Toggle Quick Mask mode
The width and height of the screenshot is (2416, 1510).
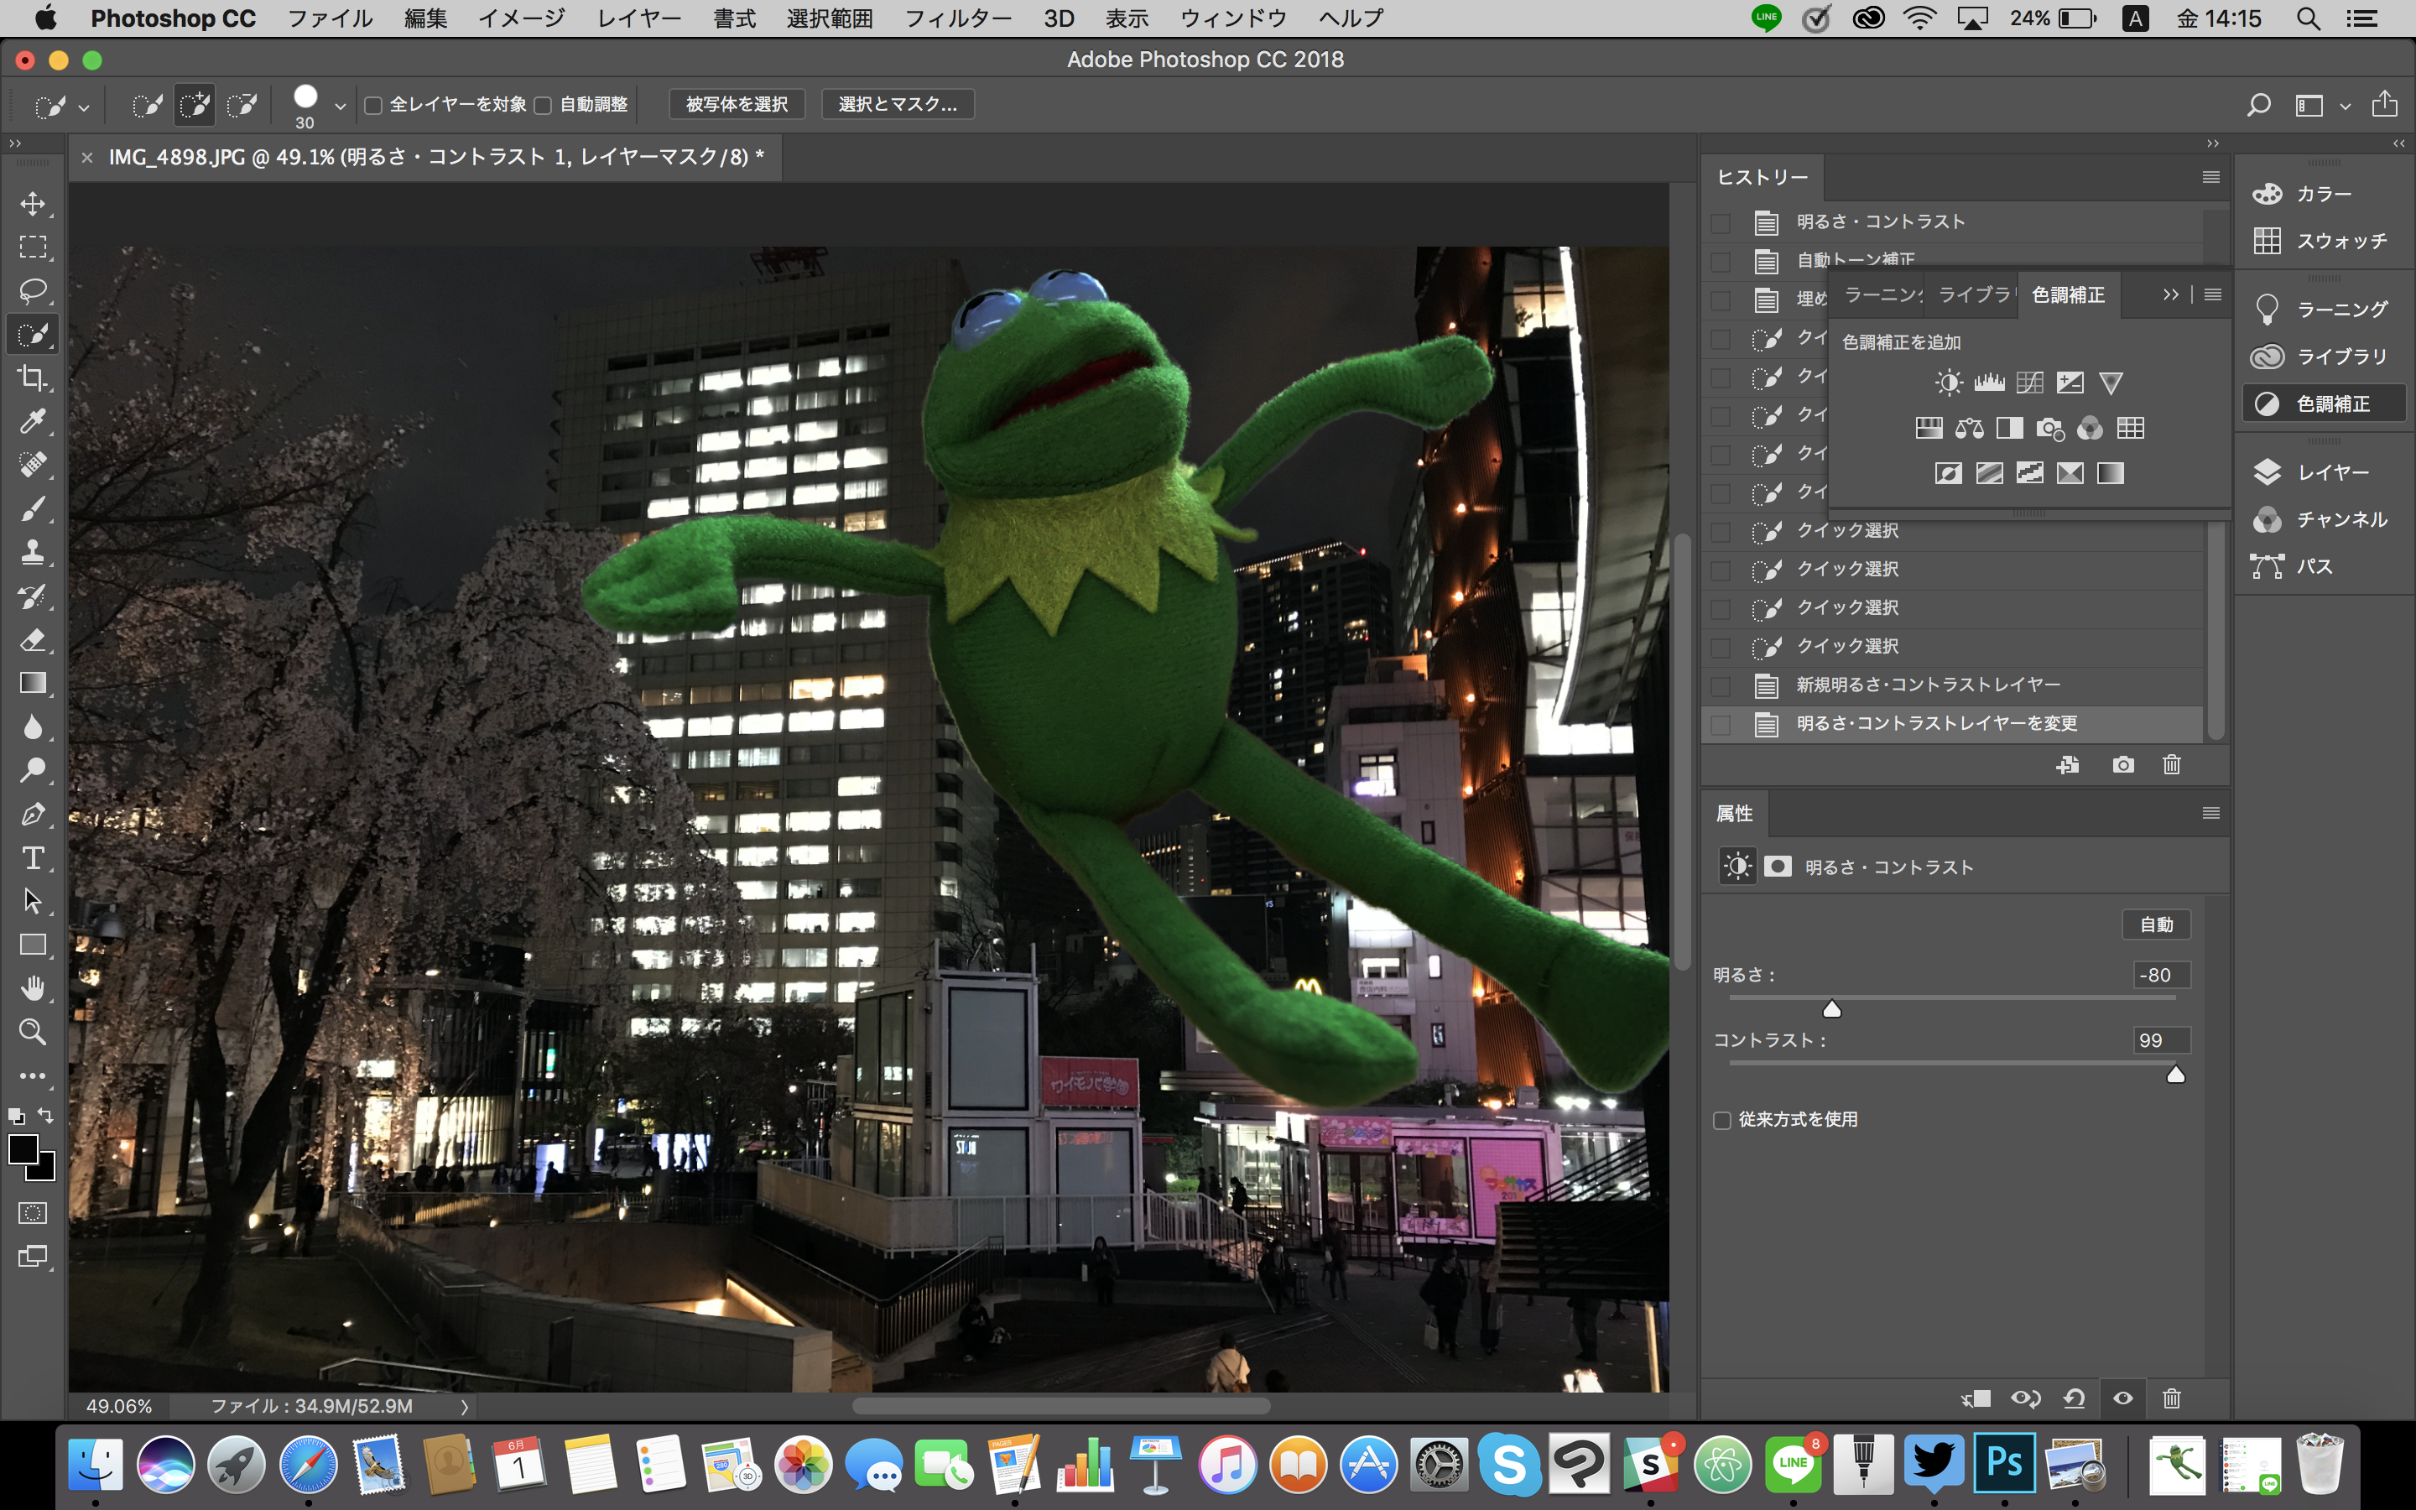pyautogui.click(x=33, y=1213)
